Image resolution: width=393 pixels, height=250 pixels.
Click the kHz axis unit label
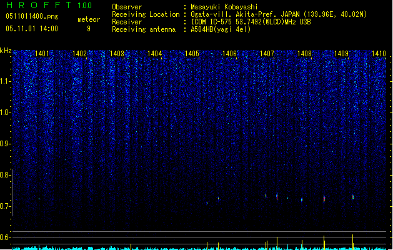pos(6,51)
